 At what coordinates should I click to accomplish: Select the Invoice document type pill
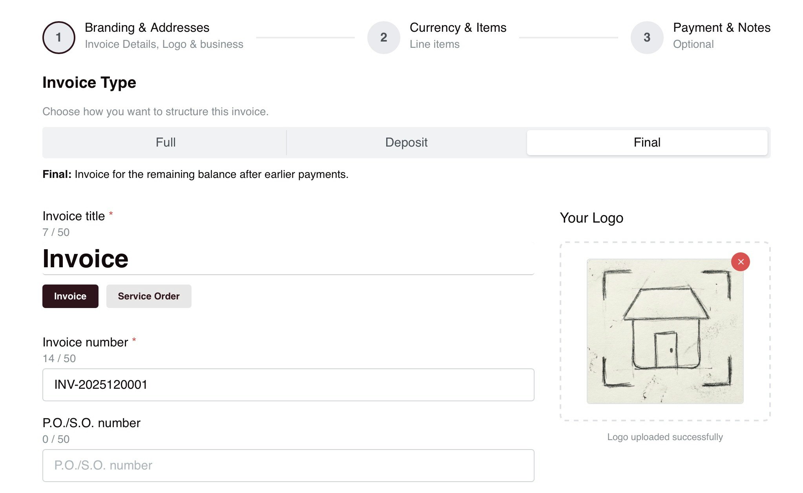click(x=70, y=296)
